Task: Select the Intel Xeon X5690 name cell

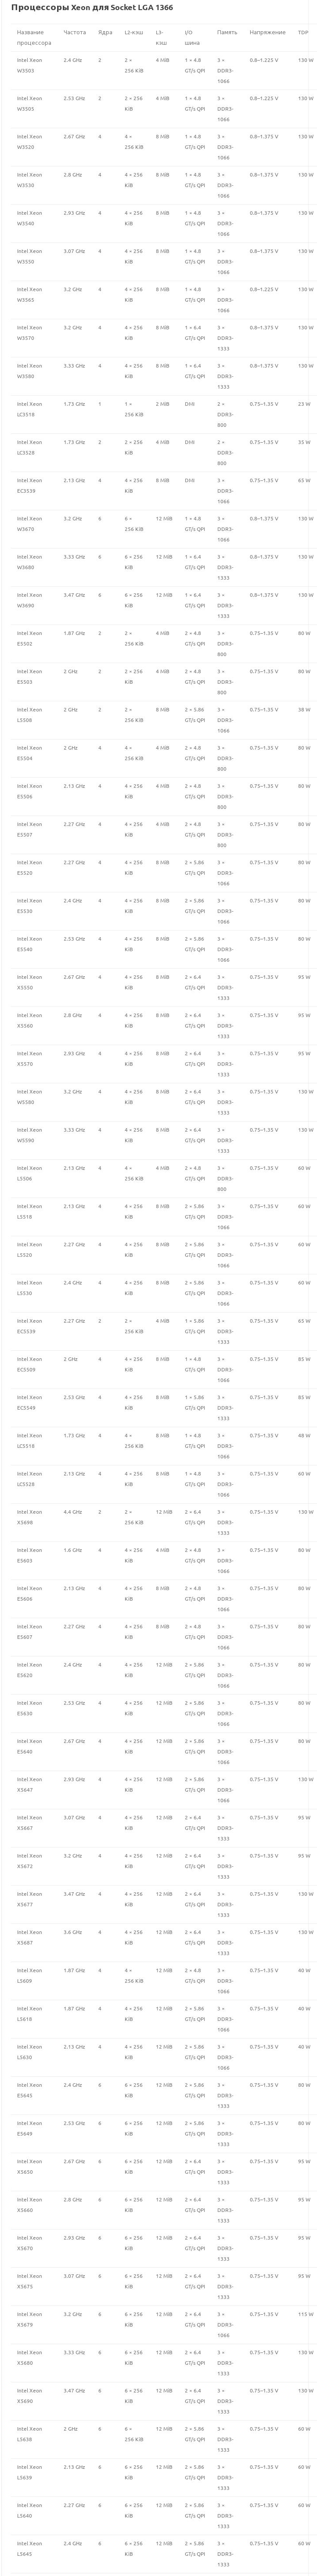Action: point(29,2395)
